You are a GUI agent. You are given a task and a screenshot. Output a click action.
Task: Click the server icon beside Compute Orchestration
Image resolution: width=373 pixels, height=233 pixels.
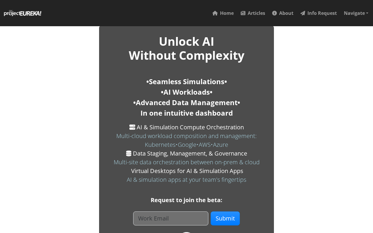[x=132, y=127]
